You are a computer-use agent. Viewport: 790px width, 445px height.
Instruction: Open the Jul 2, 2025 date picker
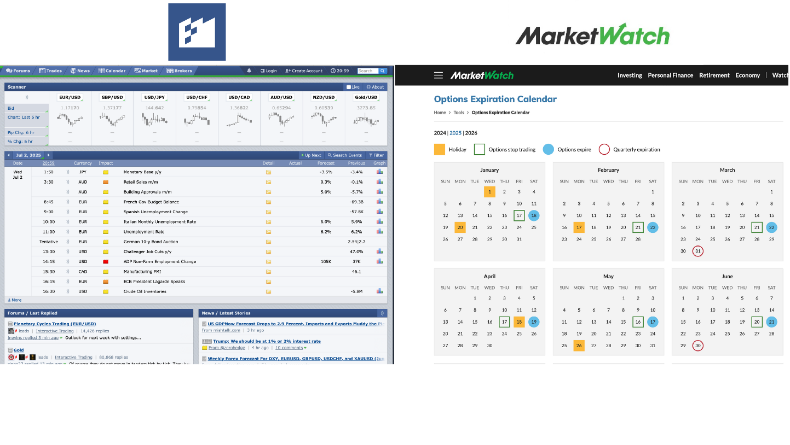pyautogui.click(x=28, y=155)
